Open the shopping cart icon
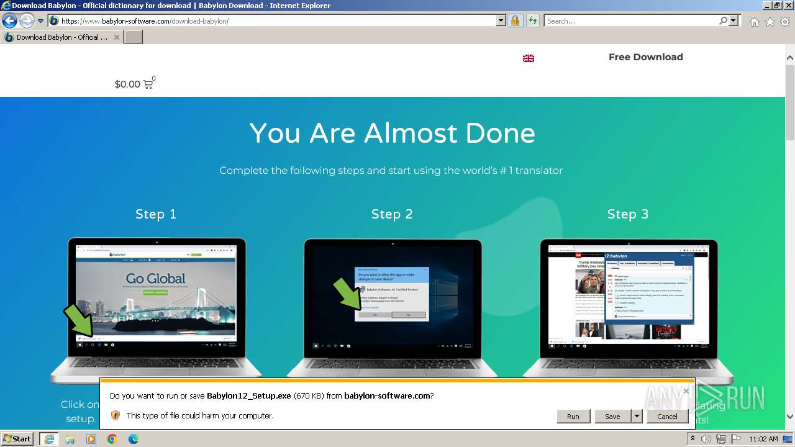Screen dimensions: 795x447 tap(149, 84)
